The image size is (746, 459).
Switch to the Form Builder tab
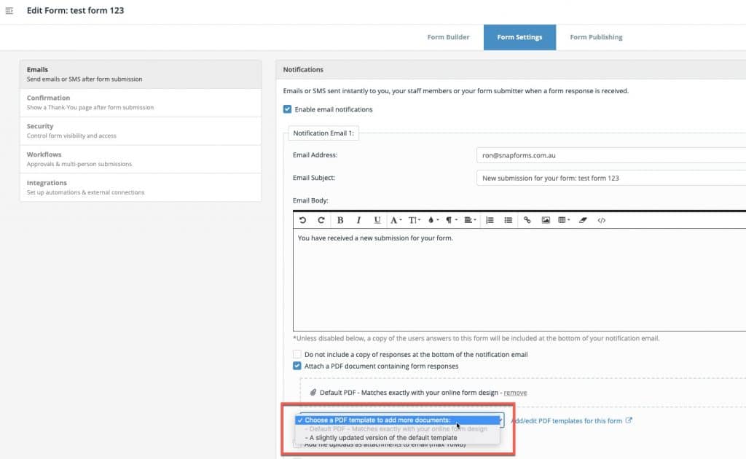point(448,36)
